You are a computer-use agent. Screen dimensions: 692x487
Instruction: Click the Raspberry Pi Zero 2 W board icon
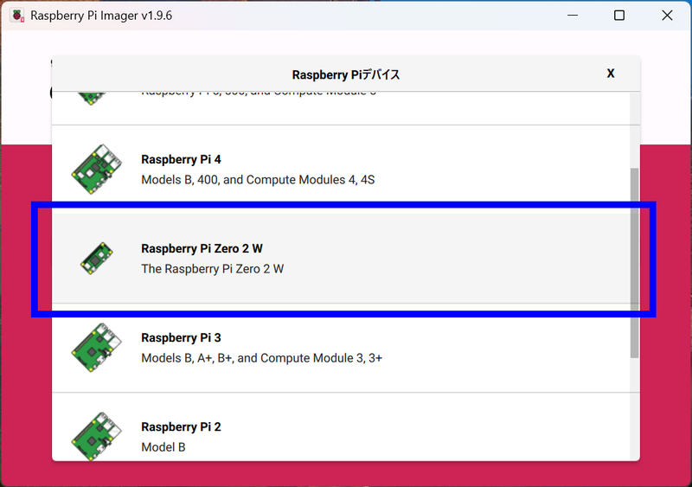tap(97, 259)
